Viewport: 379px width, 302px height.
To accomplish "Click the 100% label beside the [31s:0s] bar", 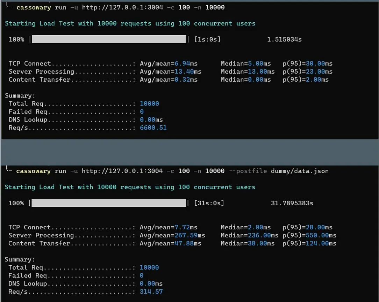I will 16,203.
